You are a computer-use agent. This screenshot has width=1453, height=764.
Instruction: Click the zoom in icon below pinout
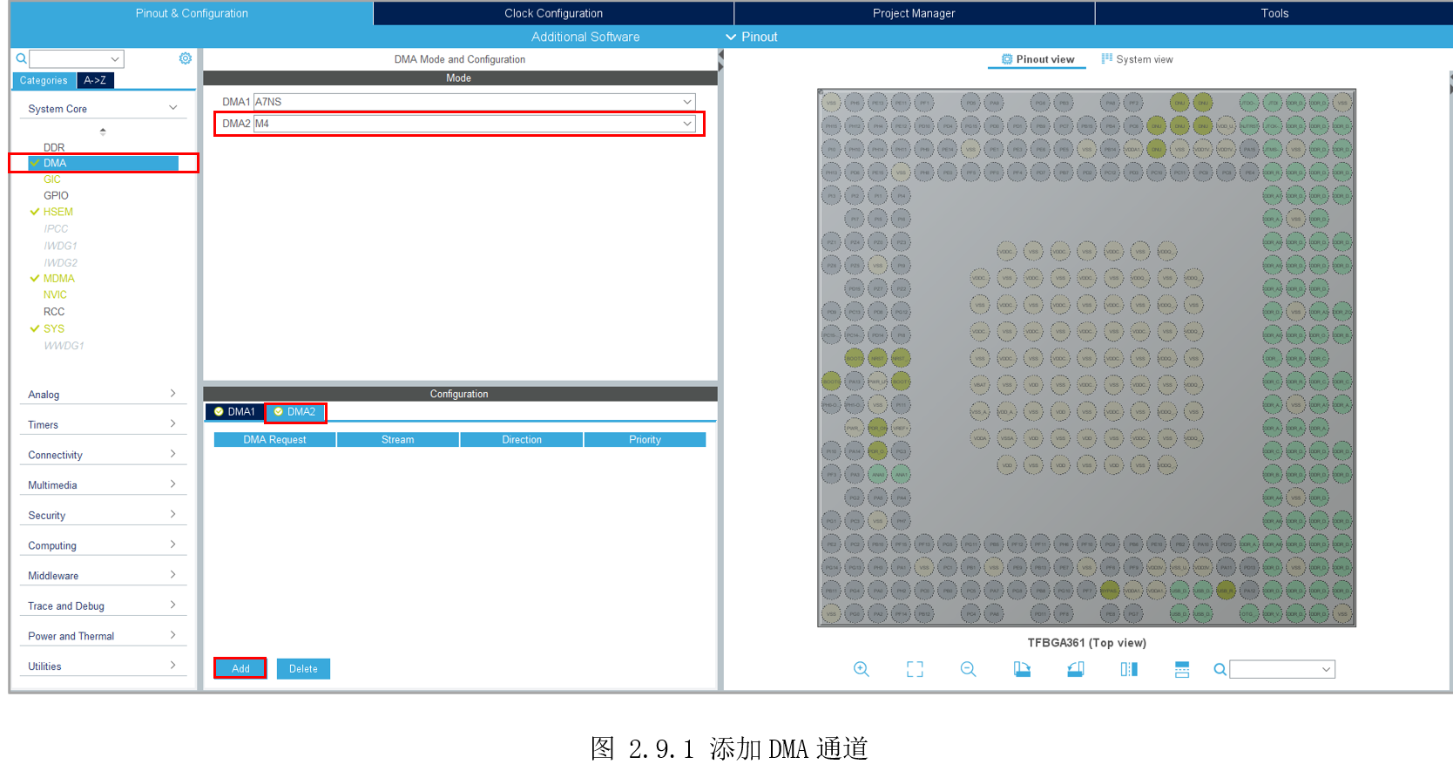[x=861, y=669]
